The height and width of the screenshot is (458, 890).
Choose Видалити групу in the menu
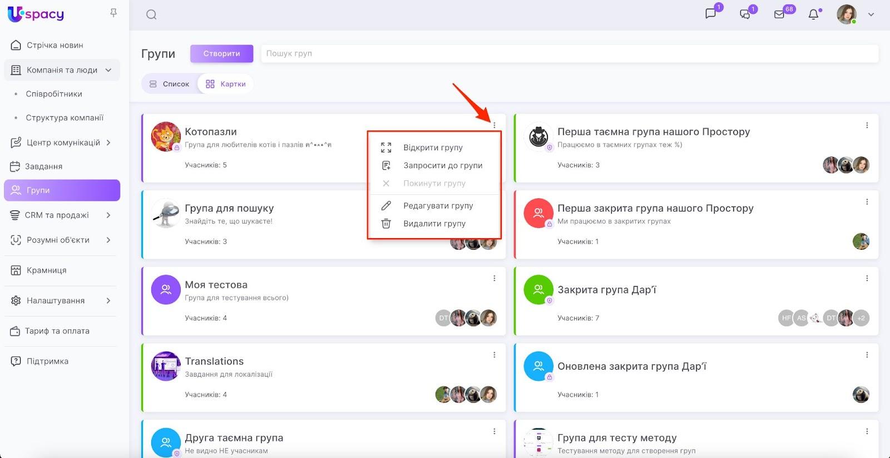click(434, 224)
